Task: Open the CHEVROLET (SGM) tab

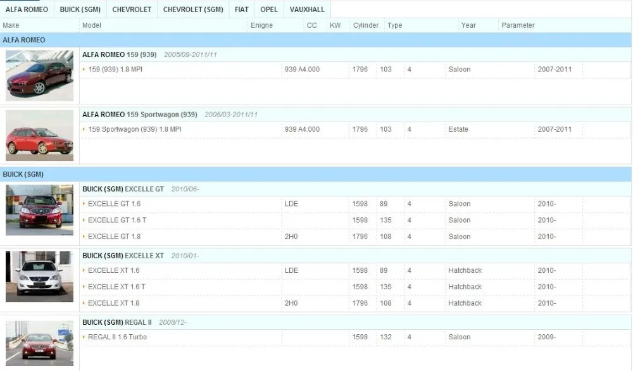Action: 193,9
